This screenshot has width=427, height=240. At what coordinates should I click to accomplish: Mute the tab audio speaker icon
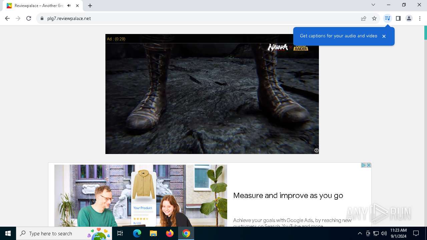pos(69,6)
